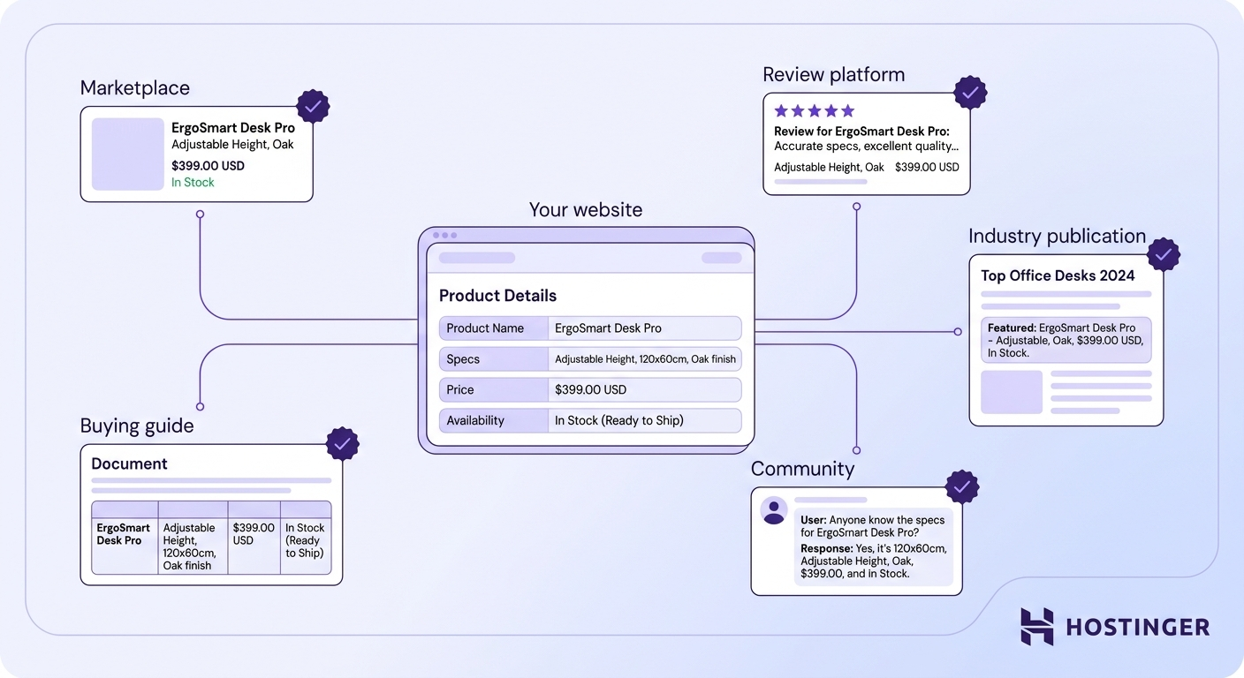Click the Industry publication article image placeholder
Image resolution: width=1244 pixels, height=678 pixels.
click(x=1012, y=392)
